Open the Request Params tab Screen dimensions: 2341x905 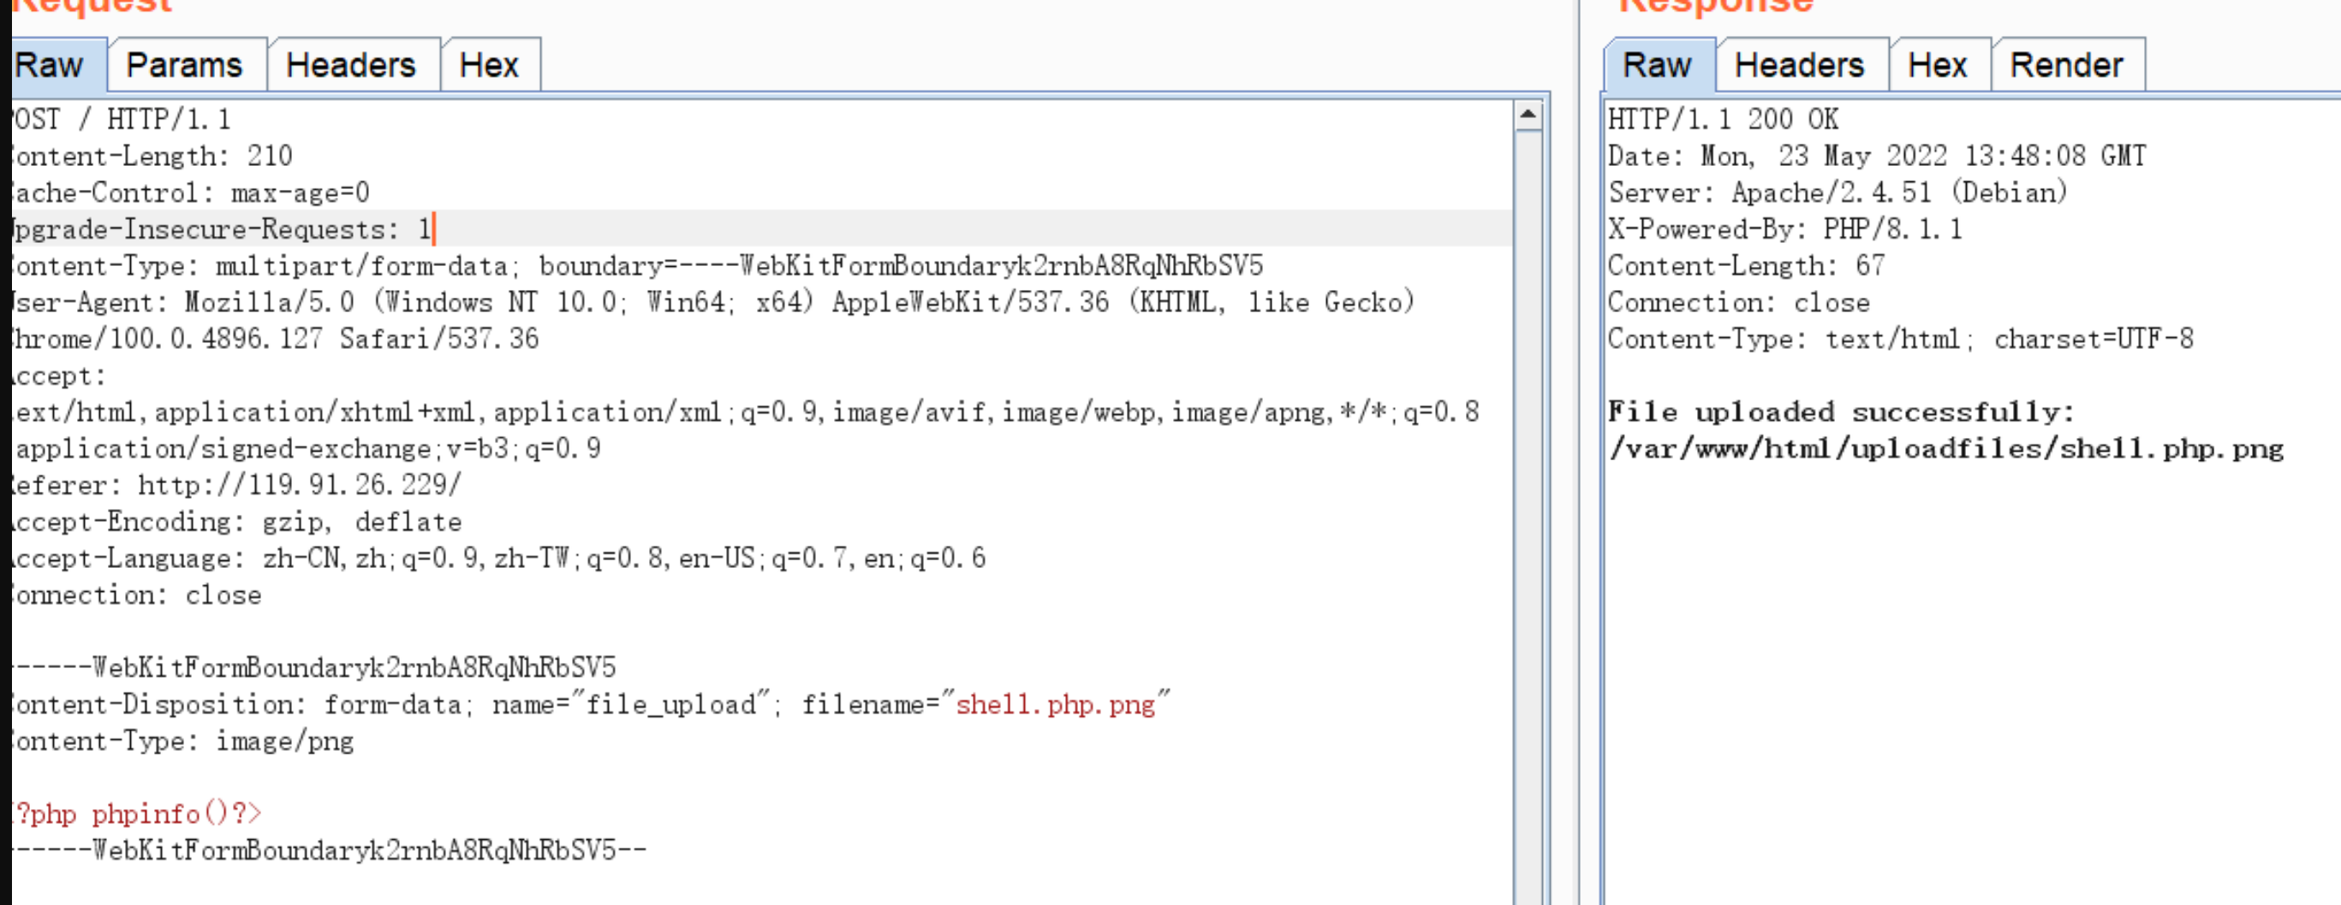point(184,65)
